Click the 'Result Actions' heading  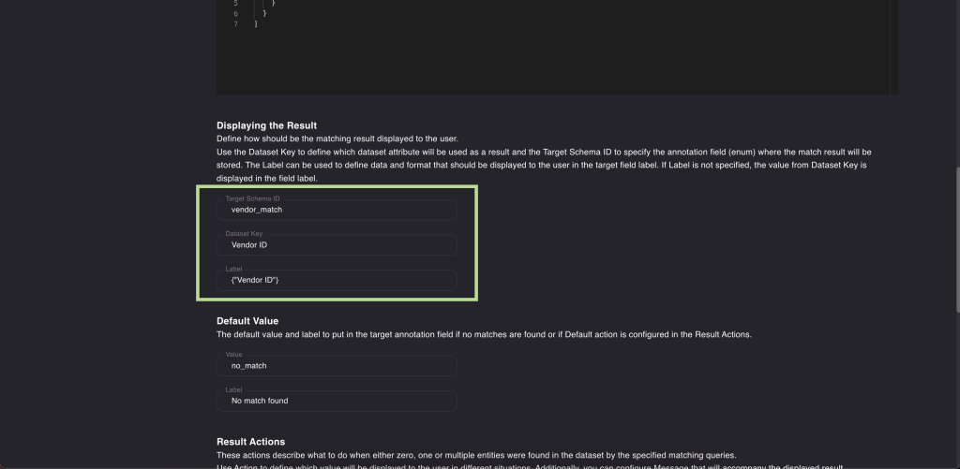pyautogui.click(x=250, y=442)
